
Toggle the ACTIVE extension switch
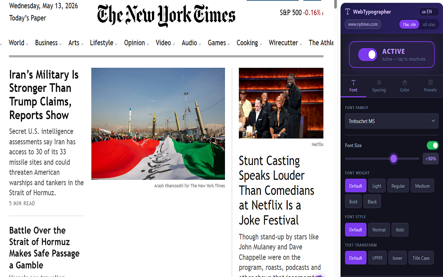tap(368, 55)
